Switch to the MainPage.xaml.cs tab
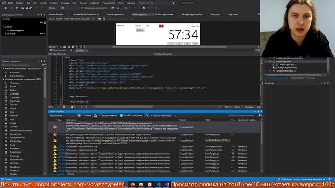 pos(116,14)
